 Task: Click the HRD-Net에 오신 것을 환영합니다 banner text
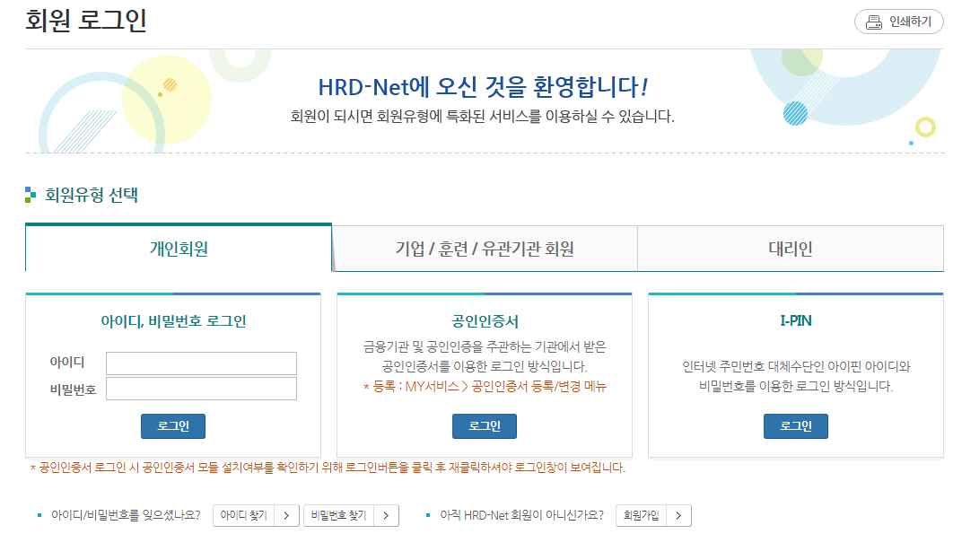[483, 87]
